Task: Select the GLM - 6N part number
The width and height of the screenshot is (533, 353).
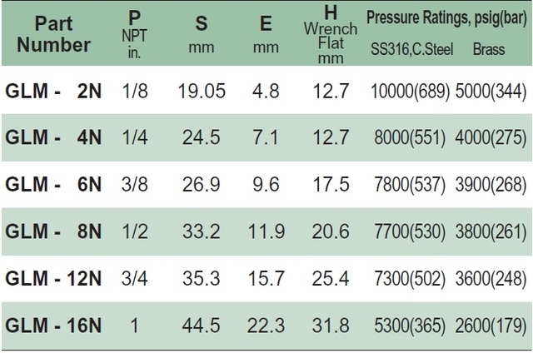Action: point(53,185)
